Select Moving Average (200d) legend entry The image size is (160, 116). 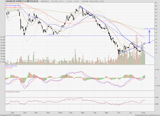[13, 9]
